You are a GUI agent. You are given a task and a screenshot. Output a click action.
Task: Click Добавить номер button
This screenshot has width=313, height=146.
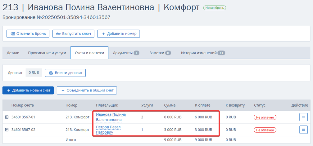(119, 34)
